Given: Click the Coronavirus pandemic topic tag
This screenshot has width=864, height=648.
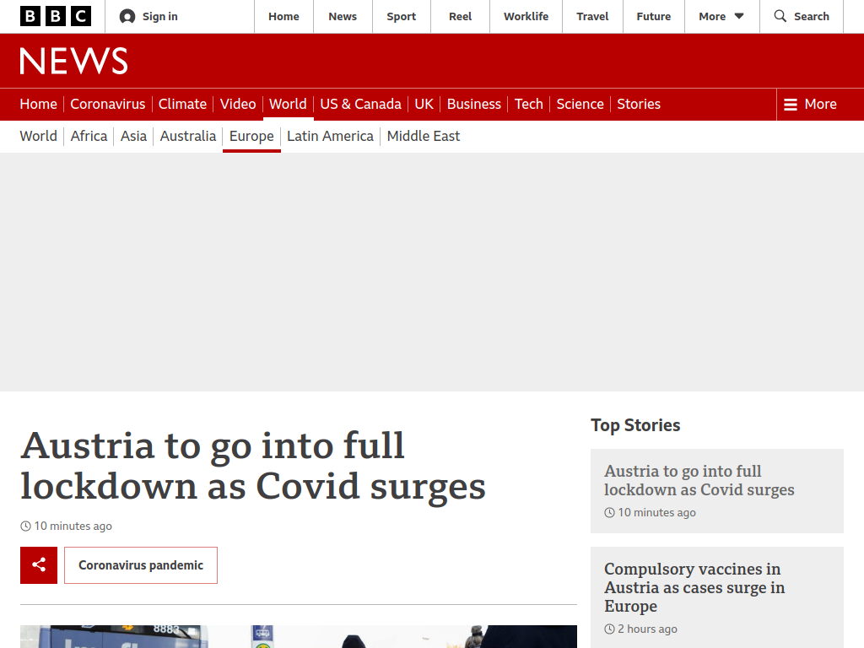Looking at the screenshot, I should coord(141,565).
